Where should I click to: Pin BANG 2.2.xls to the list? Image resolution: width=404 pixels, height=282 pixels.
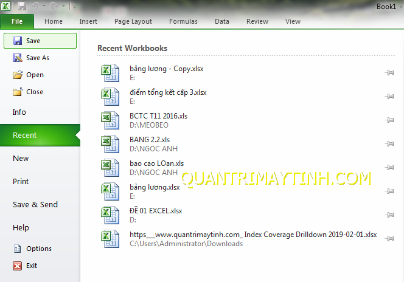click(x=389, y=144)
